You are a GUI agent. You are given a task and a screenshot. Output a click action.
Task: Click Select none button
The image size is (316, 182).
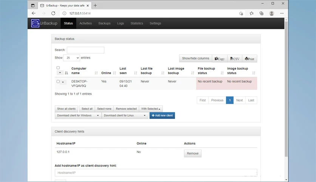[x=104, y=109]
